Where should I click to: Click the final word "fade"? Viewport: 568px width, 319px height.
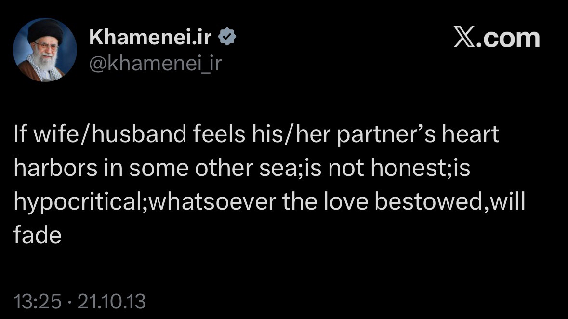[x=38, y=236]
